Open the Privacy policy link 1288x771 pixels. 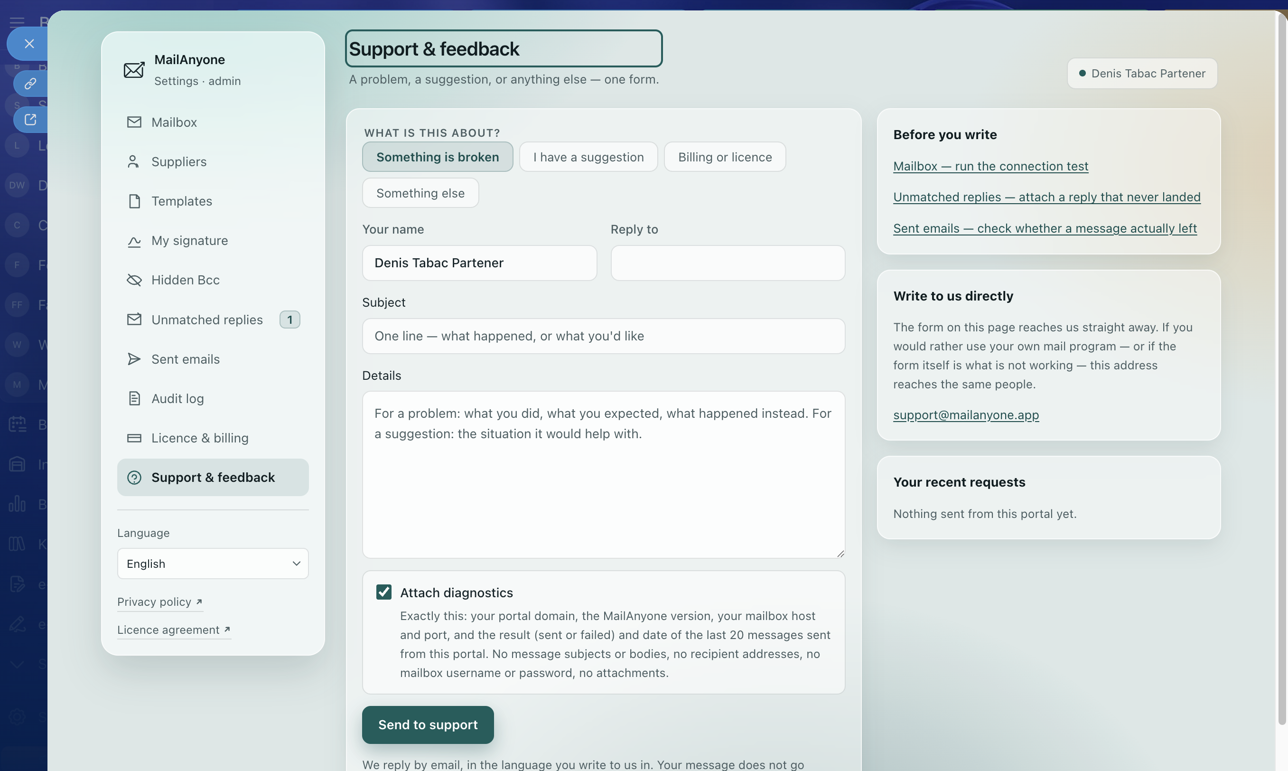[159, 602]
